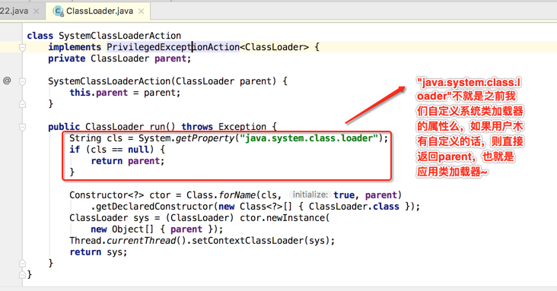Click the newInstance method call

pyautogui.click(x=295, y=217)
